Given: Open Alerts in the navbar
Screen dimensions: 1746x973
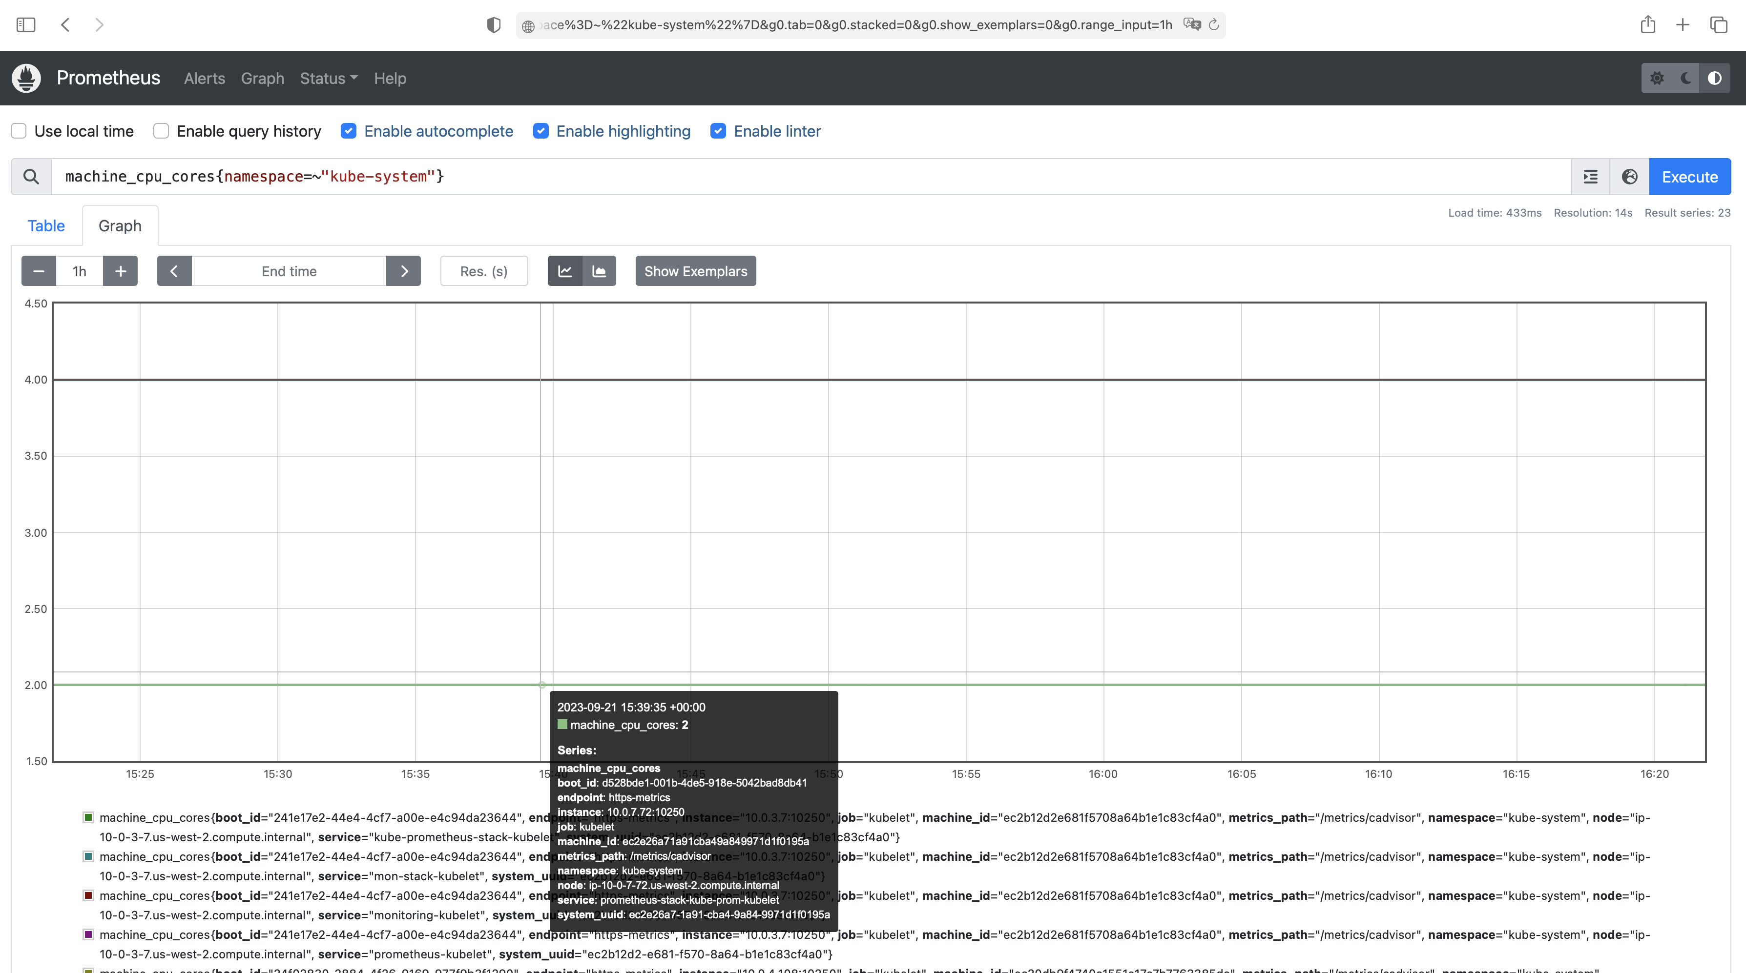Looking at the screenshot, I should pos(204,79).
